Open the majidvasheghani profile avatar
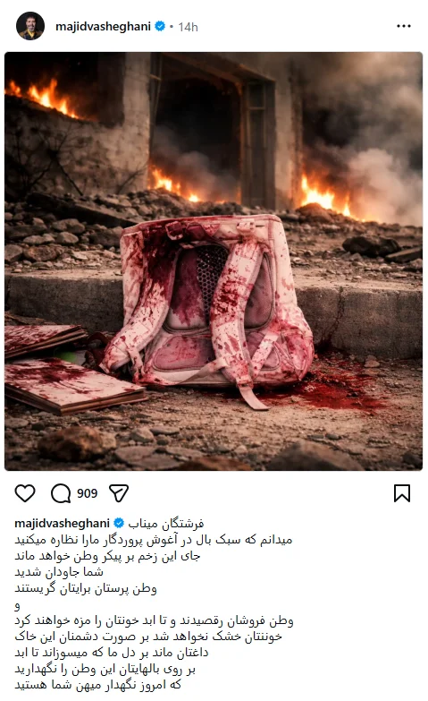Screen dimensions: 428x701 30,26
